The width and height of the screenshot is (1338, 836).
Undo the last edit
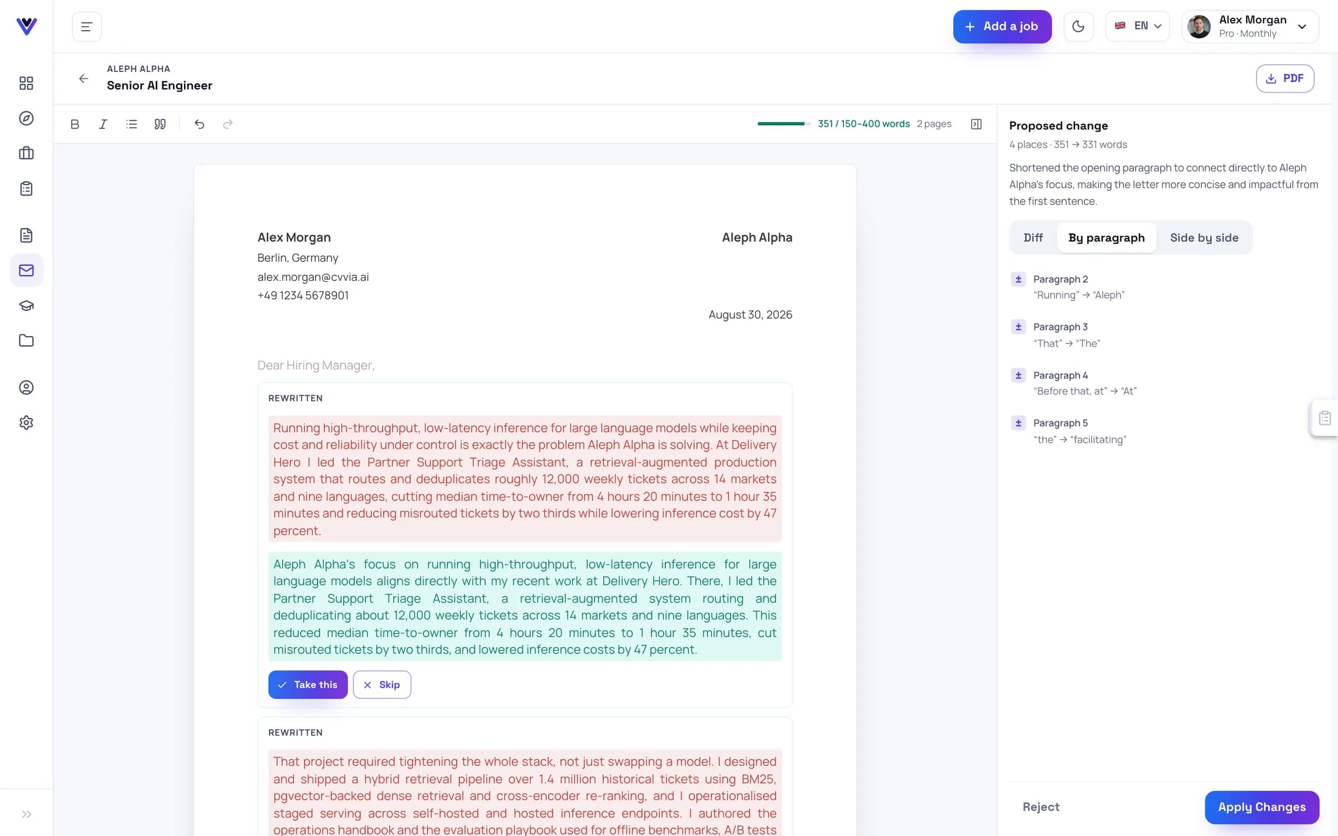pos(199,124)
